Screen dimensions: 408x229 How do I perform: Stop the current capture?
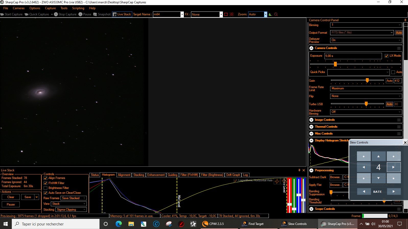[x=65, y=14]
